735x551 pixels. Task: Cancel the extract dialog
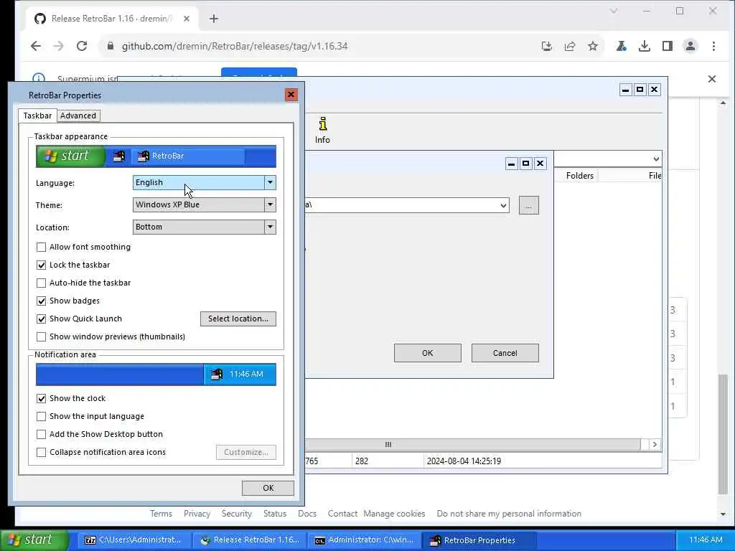[x=505, y=353]
